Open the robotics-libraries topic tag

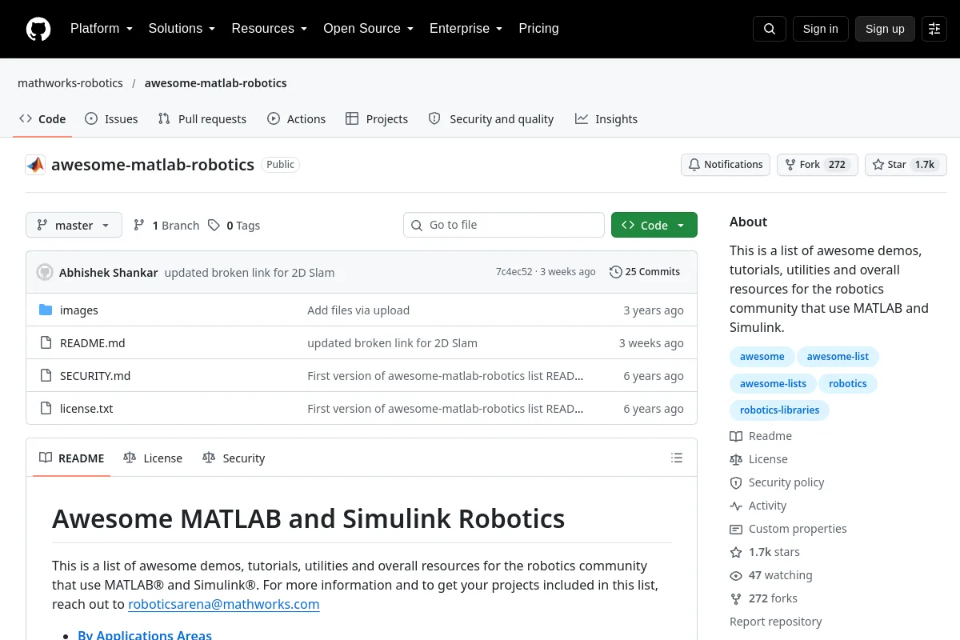(780, 410)
